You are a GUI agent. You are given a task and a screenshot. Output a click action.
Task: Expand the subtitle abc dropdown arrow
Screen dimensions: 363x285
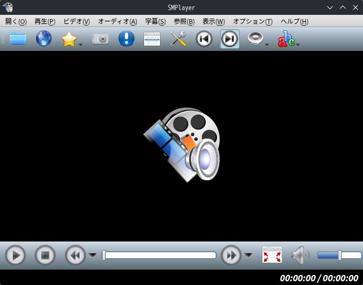(298, 45)
